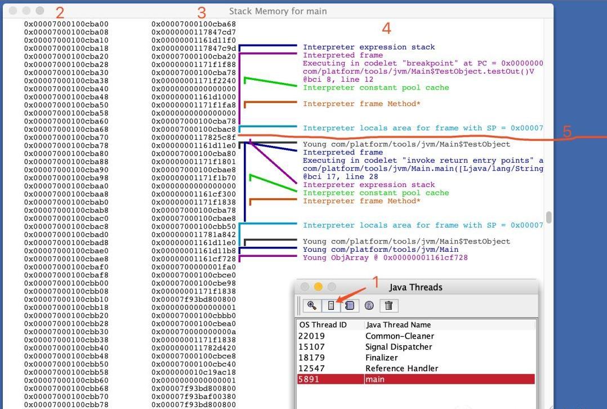Open Stack Memory view for selected thread
This screenshot has height=409, width=607.
pyautogui.click(x=331, y=305)
